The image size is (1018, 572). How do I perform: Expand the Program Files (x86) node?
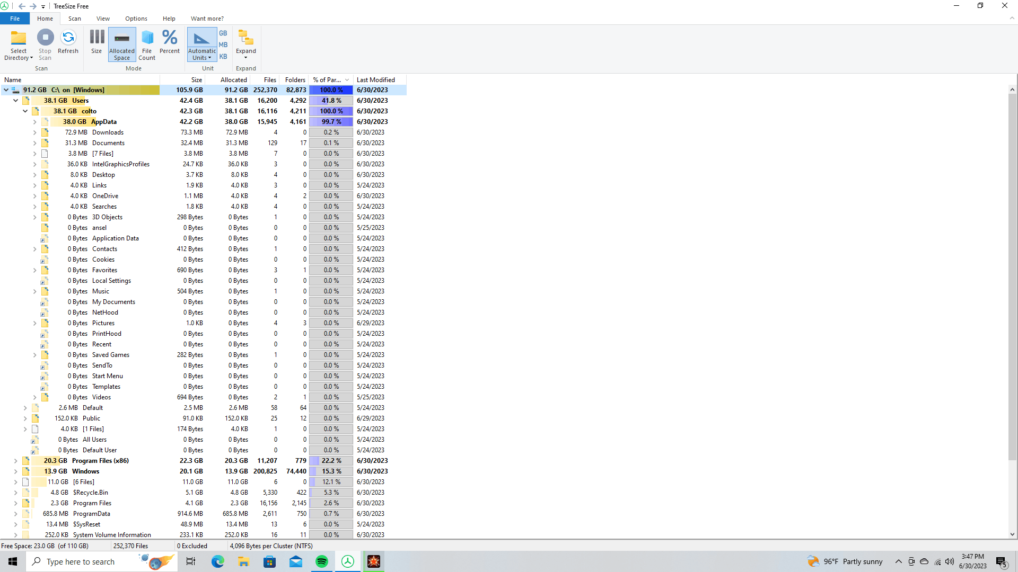[x=16, y=461]
